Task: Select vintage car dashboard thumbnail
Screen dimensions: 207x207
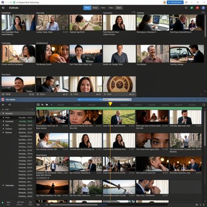Action: pos(187,54)
